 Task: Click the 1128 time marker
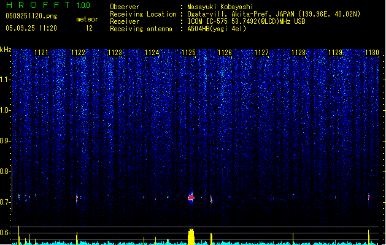pos(298,53)
